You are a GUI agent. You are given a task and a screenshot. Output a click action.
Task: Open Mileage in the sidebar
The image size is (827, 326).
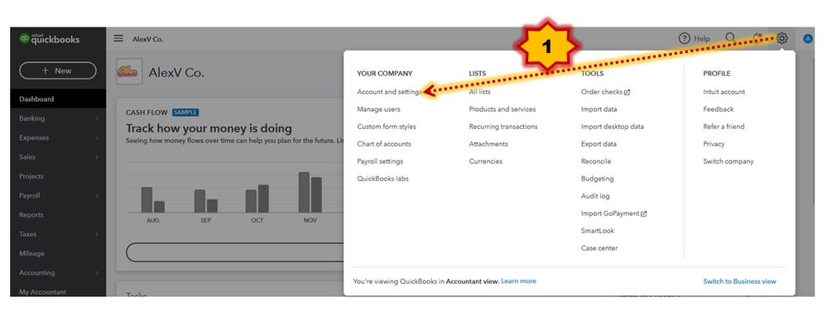32,254
